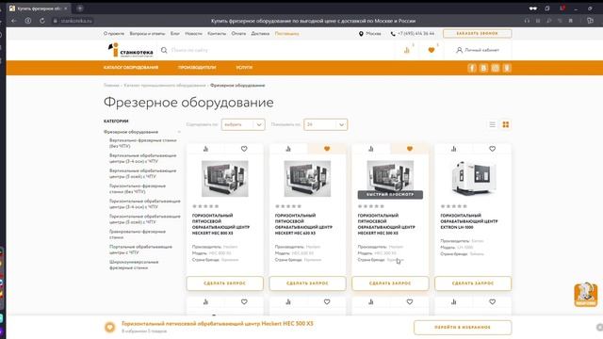Add Heckert HEC 800 X5 to comparison

click(205, 149)
